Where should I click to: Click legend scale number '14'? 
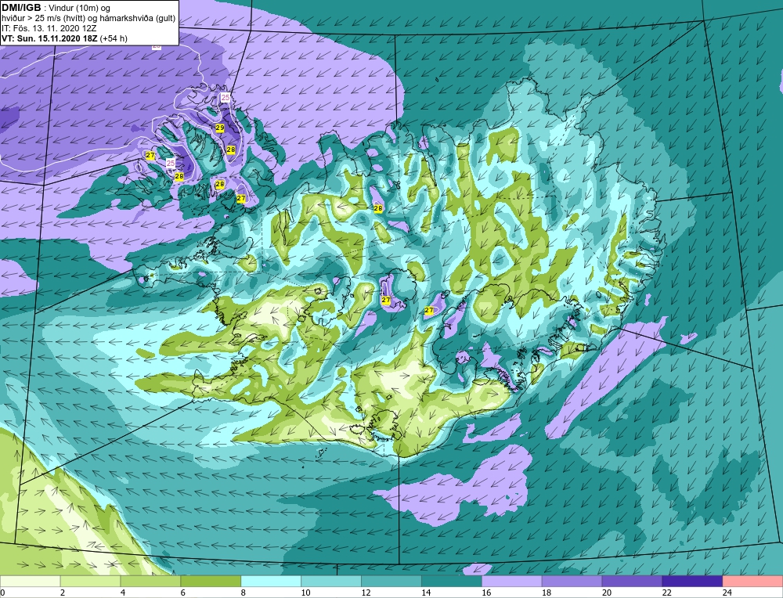pyautogui.click(x=426, y=593)
